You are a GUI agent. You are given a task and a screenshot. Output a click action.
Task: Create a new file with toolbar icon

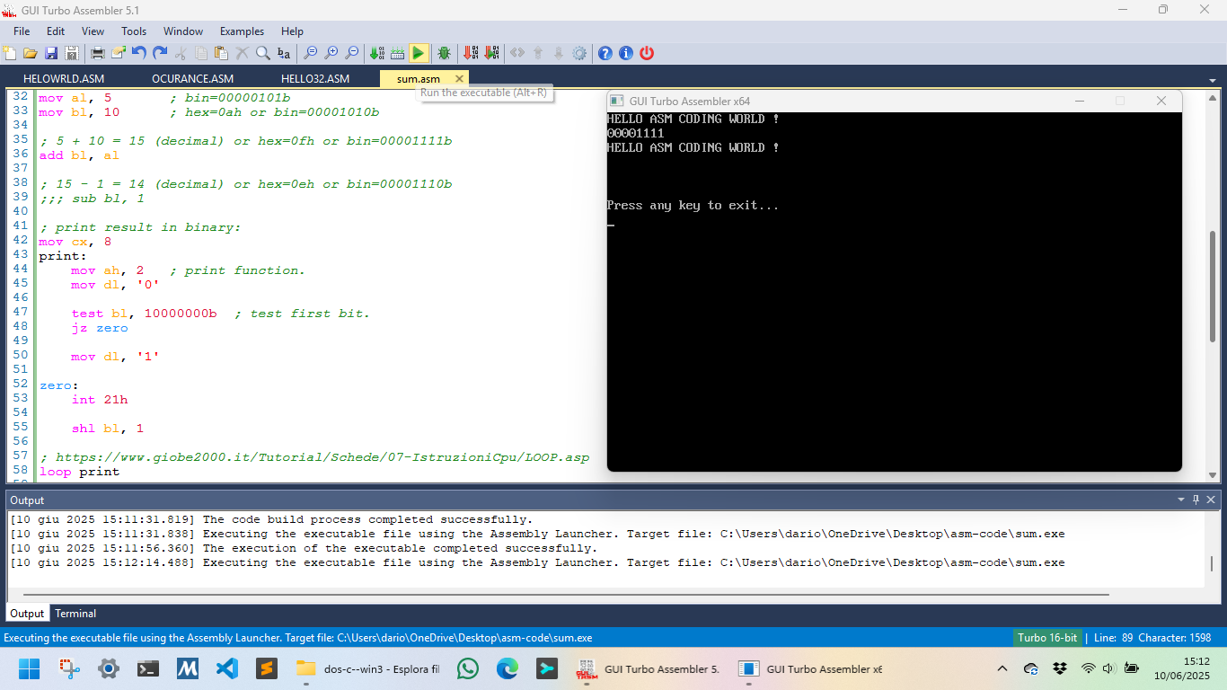(x=10, y=53)
